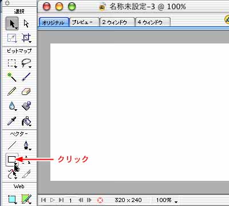The image size is (229, 206).
Task: Click the Rectangle vector tool
Action: [12, 160]
